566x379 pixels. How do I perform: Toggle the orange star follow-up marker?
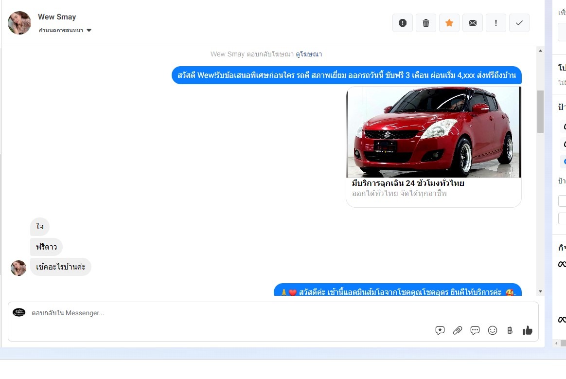click(x=449, y=23)
